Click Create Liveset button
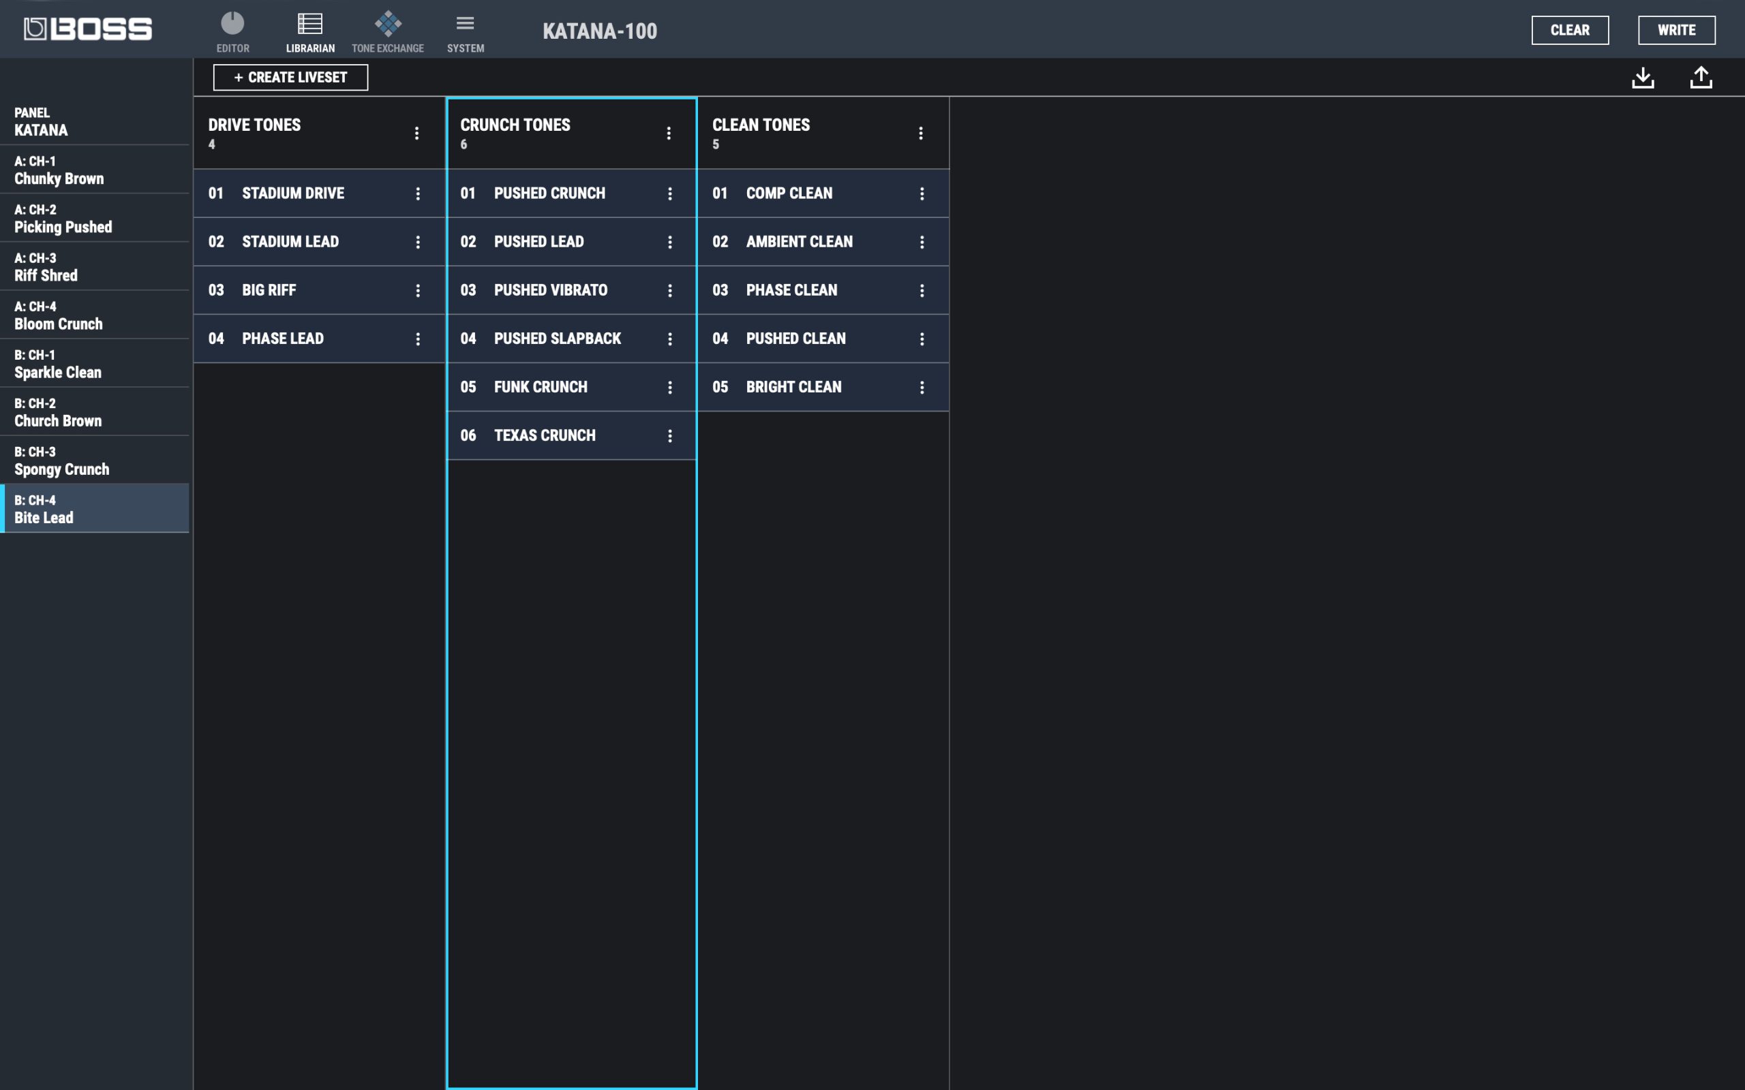 290,77
